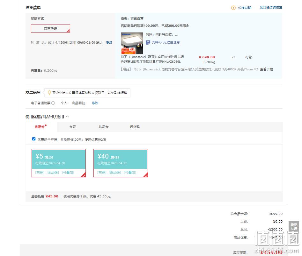Click the 价格说明 warning icon
Viewport: 302px width, 256px height.
233,8
